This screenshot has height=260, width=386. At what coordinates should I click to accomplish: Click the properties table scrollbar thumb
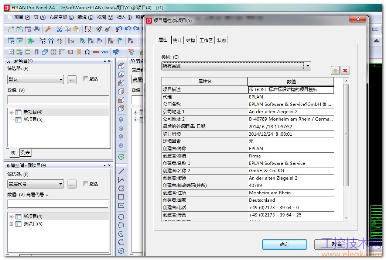tap(346, 135)
